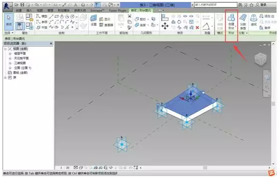This screenshot has height=178, width=280.
Task: Click the red X Delete icon
Action: 197,27
